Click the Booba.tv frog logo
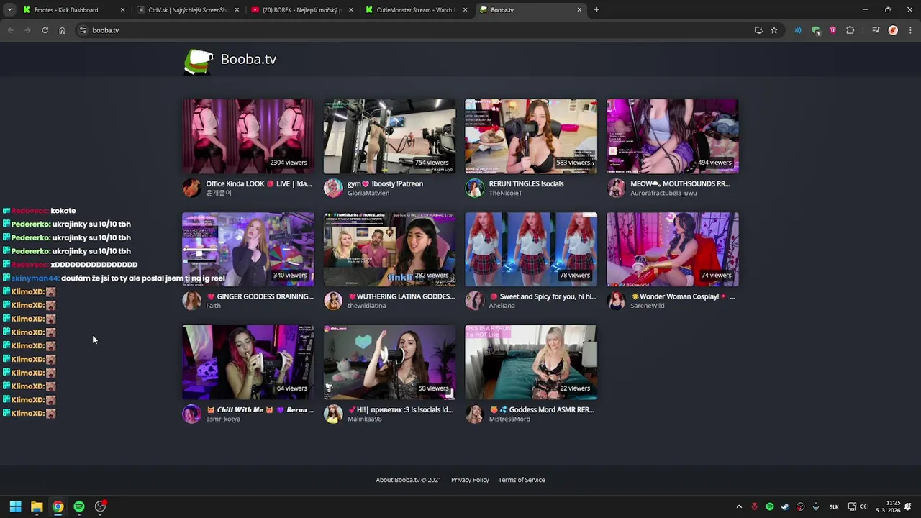Viewport: 921px width, 518px height. click(199, 62)
